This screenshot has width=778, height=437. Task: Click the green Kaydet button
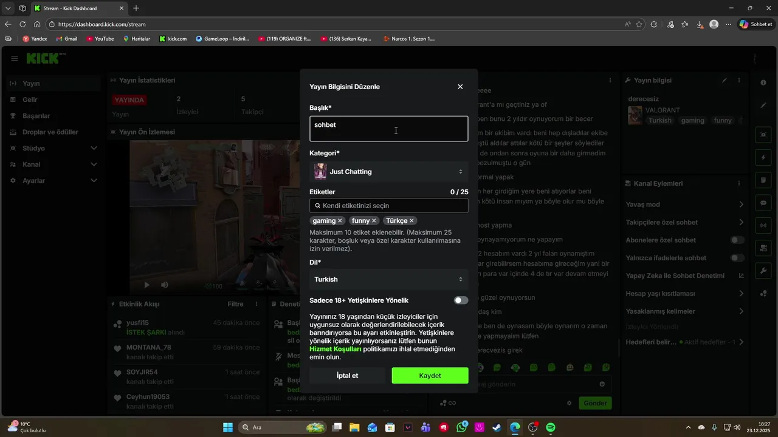pyautogui.click(x=430, y=376)
